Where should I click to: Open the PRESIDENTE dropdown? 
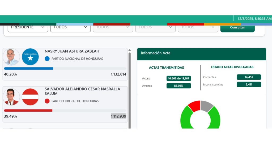point(28,27)
